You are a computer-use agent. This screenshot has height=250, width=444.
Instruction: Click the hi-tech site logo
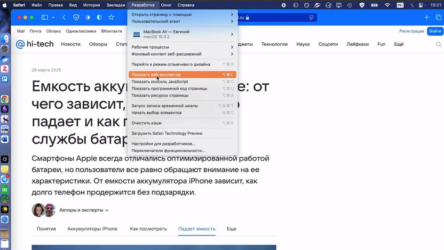[34, 44]
